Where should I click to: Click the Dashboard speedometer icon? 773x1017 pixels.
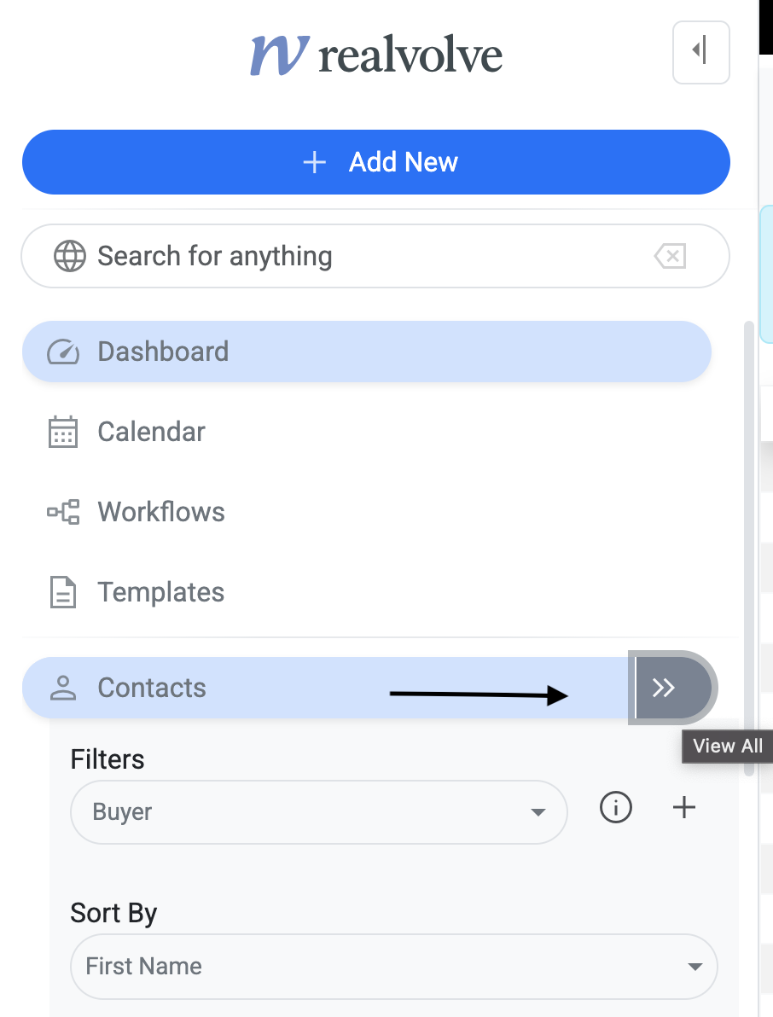pos(63,352)
